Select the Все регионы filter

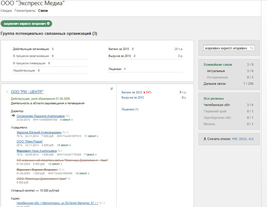pos(214,98)
